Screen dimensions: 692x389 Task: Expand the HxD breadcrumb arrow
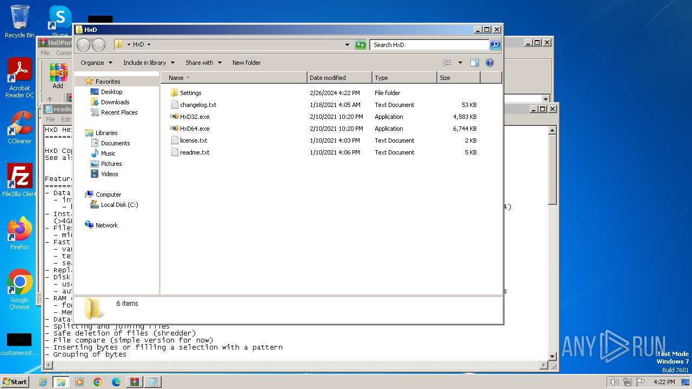pyautogui.click(x=149, y=45)
